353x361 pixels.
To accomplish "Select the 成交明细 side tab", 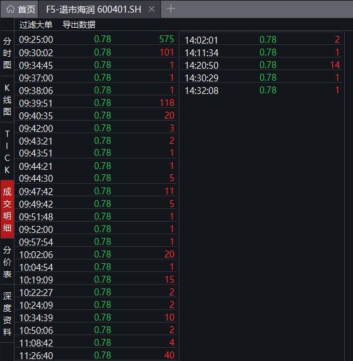I will [7, 210].
